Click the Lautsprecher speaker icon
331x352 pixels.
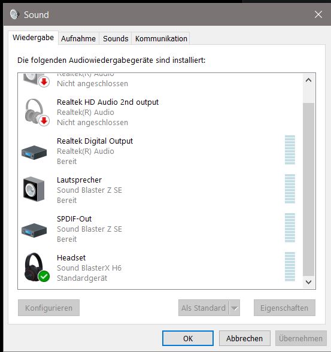(34, 189)
